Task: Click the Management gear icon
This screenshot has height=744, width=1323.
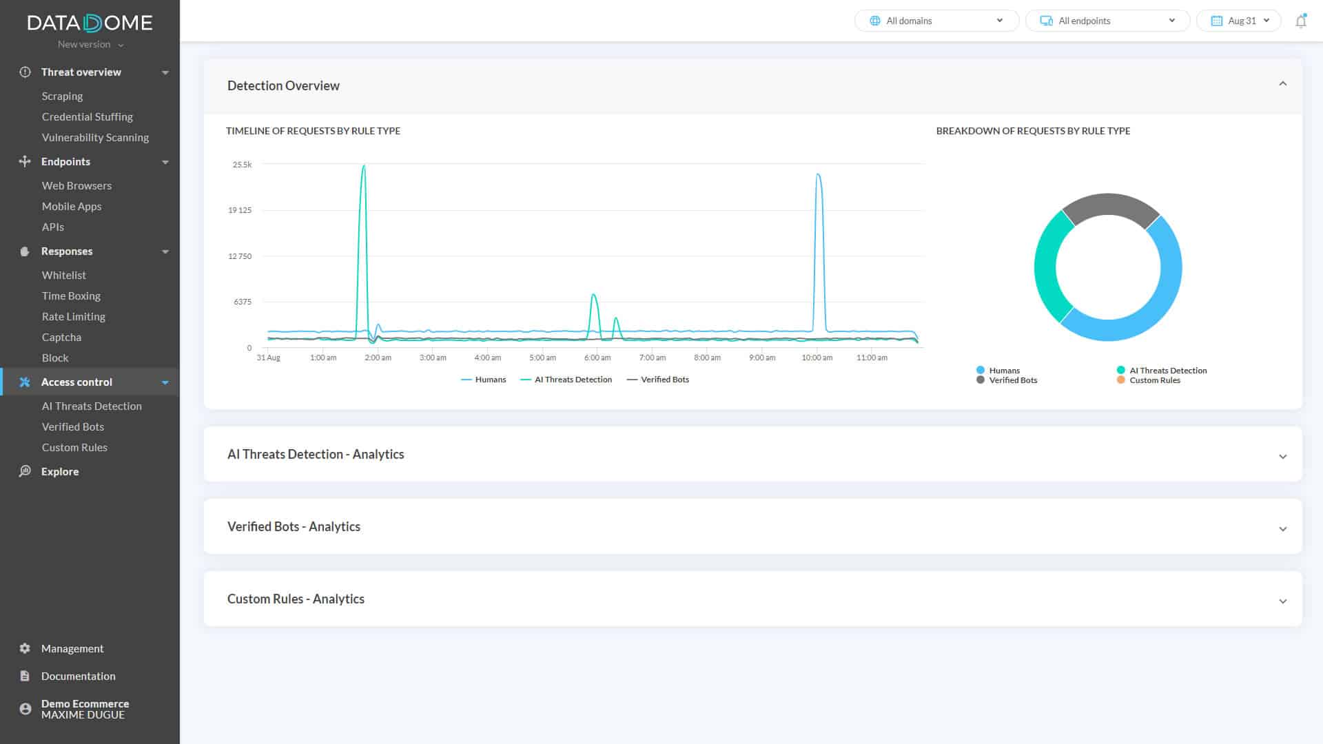Action: click(25, 648)
